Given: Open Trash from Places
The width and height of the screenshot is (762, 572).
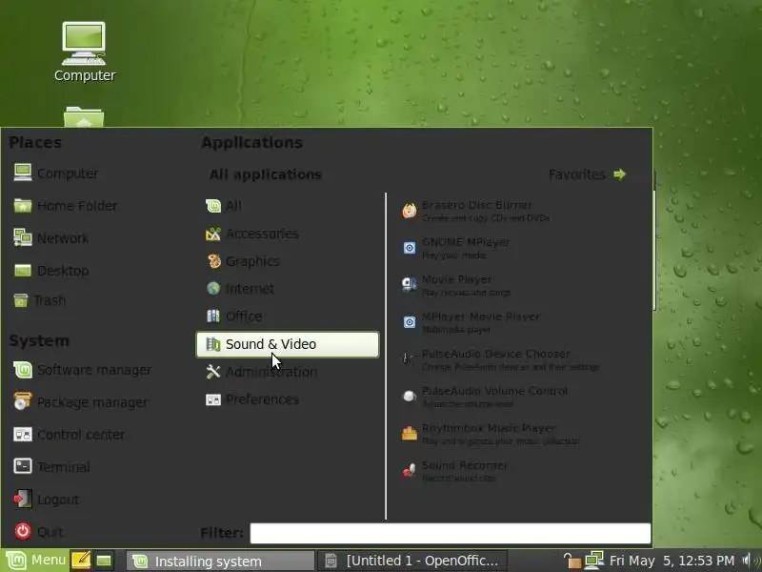Looking at the screenshot, I should (39, 300).
